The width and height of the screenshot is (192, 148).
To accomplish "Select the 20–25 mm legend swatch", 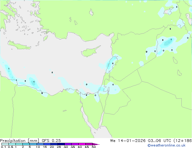I will coord(54,144).
